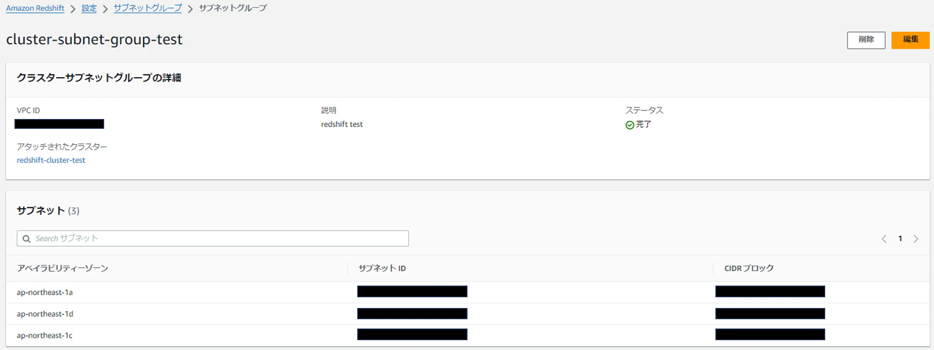Focus the Search サブネット input field
Screen dimensions: 934x350
pos(212,238)
